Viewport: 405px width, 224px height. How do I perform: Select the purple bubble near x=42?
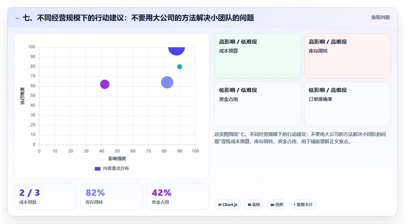click(x=105, y=84)
